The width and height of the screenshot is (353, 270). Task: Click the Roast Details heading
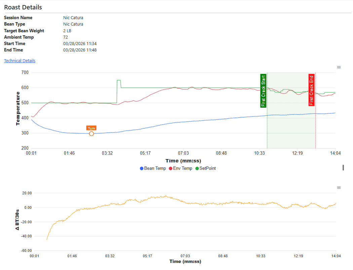23,7
